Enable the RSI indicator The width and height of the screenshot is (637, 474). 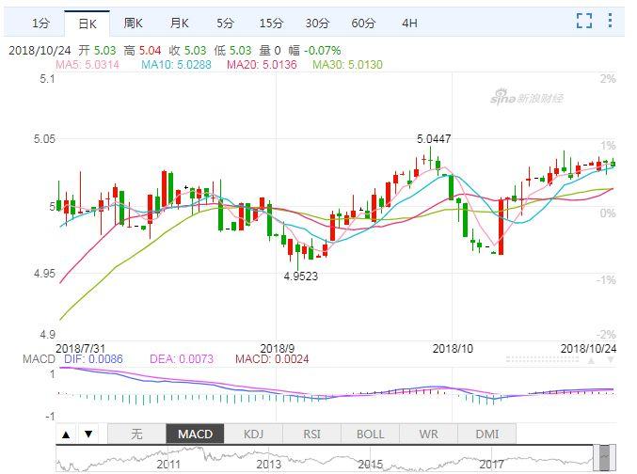tap(311, 434)
